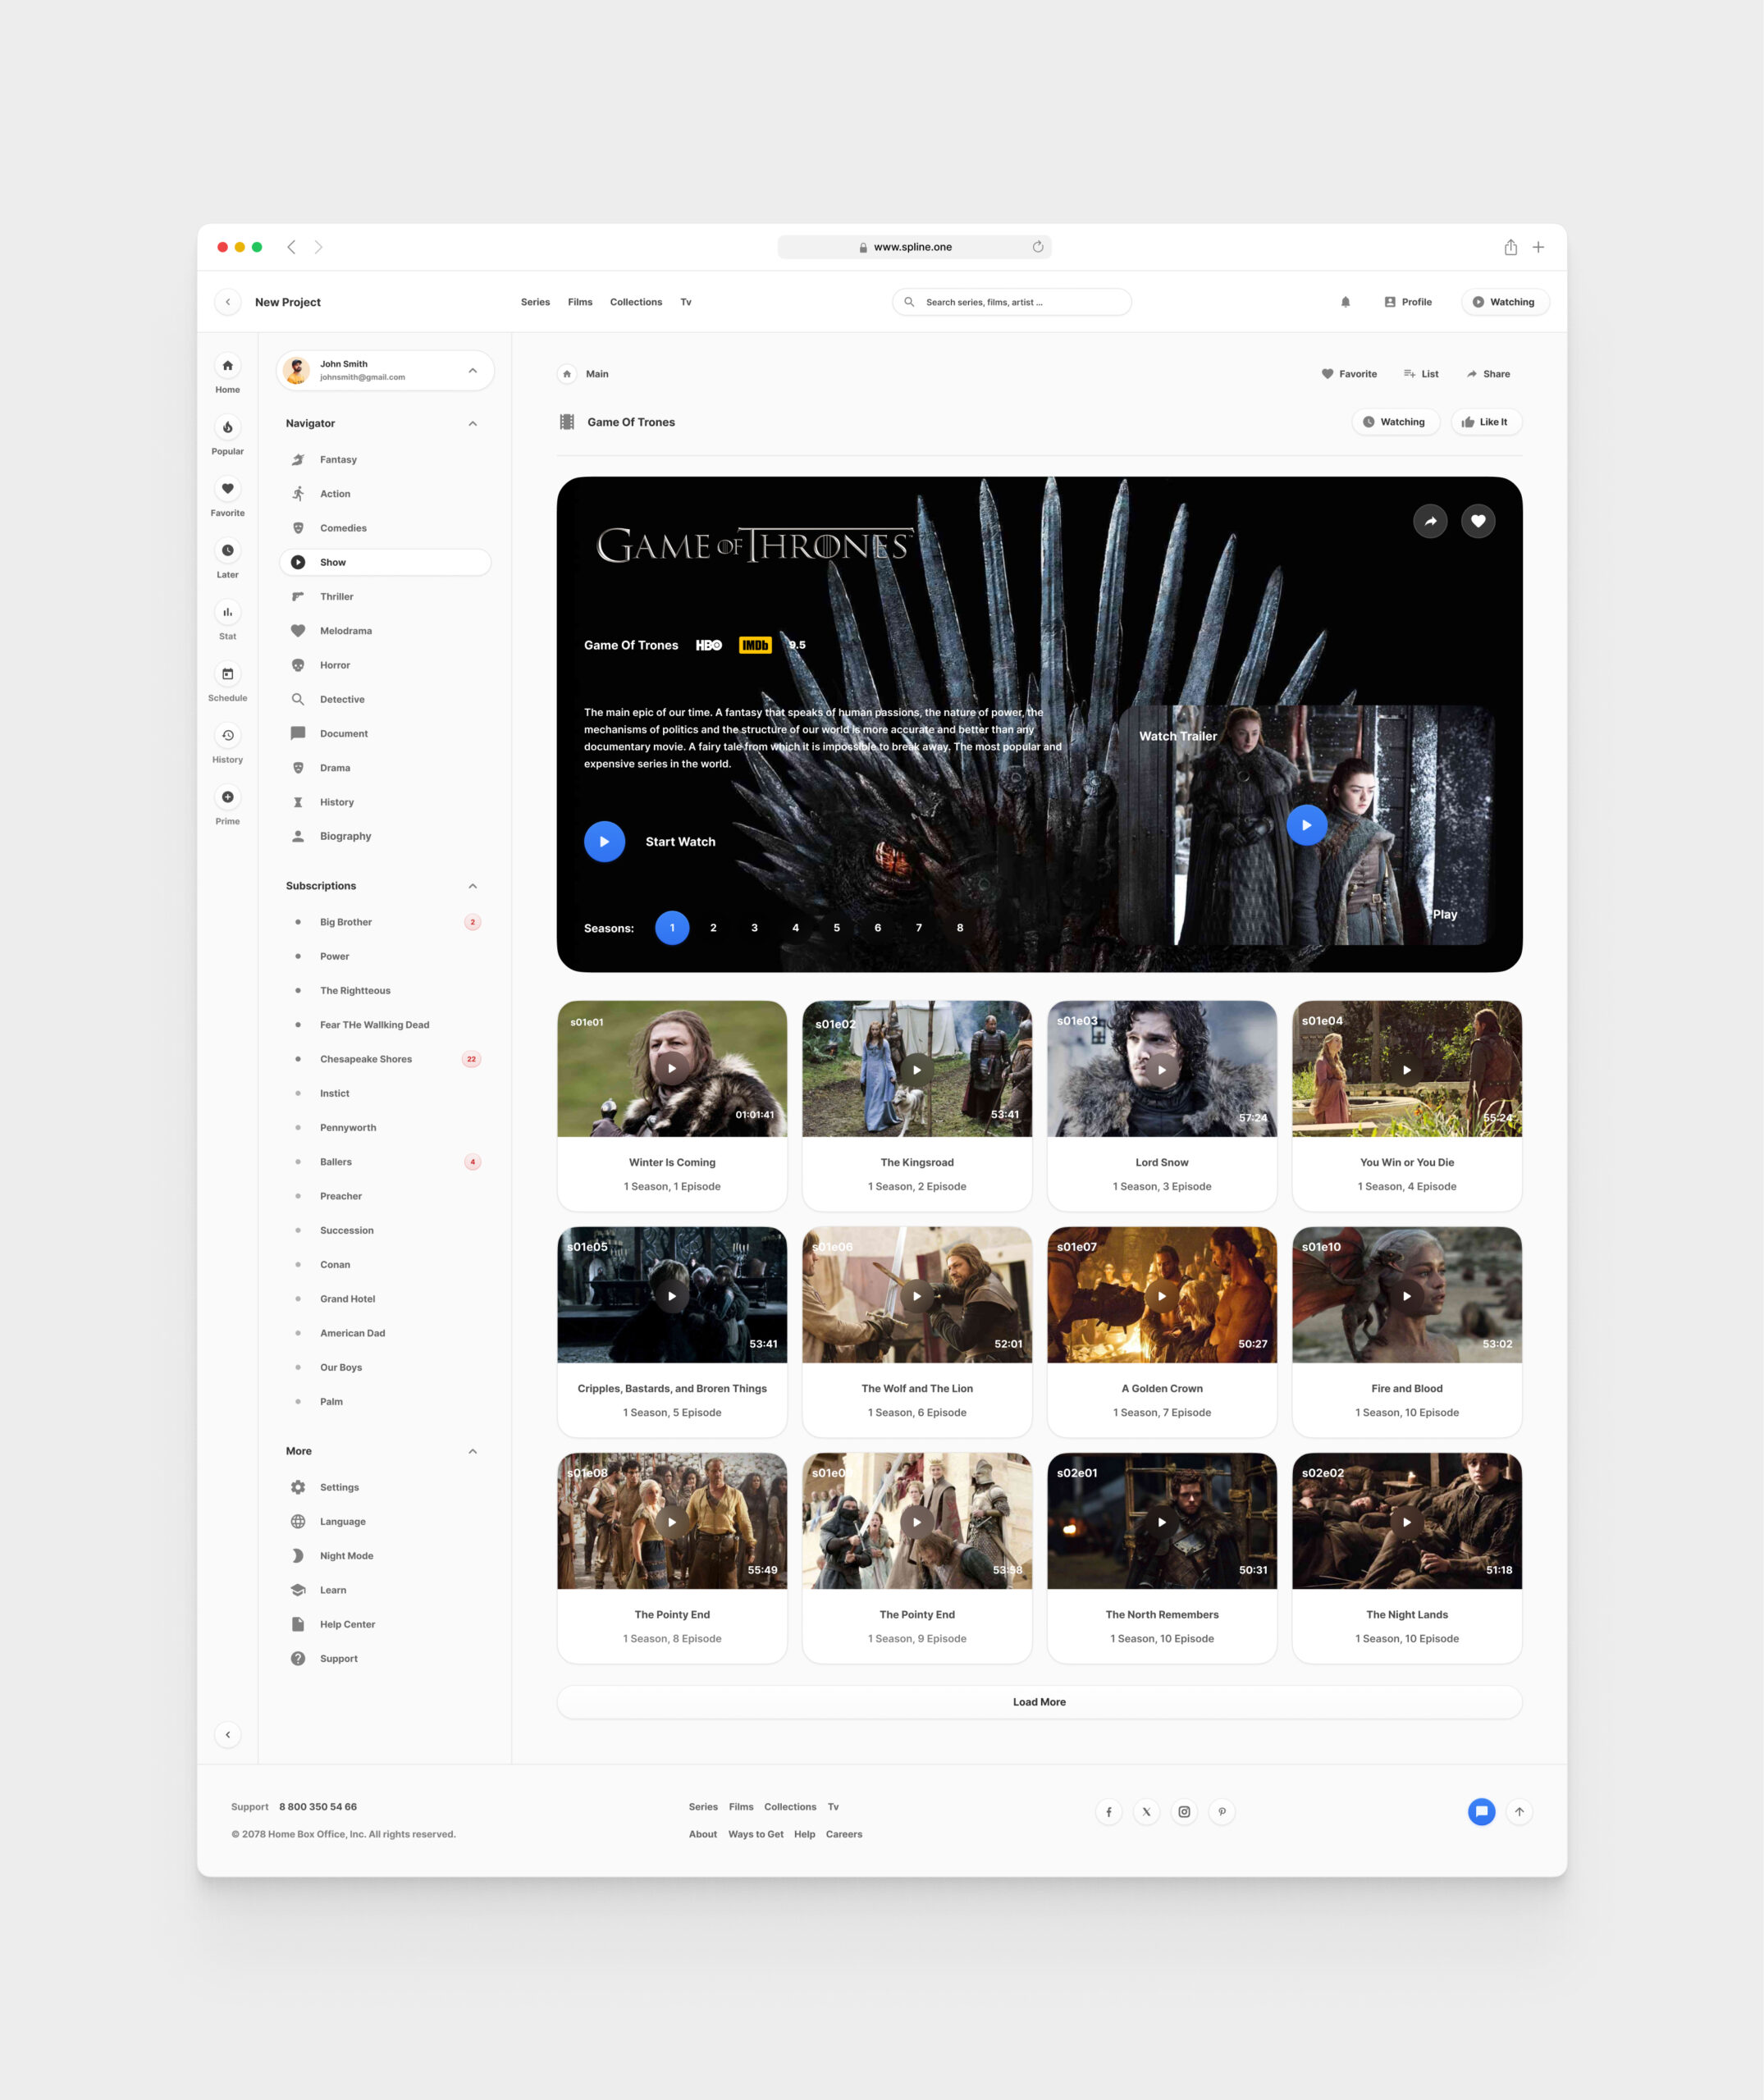Open the Pinterest link in the footer

pyautogui.click(x=1222, y=1812)
